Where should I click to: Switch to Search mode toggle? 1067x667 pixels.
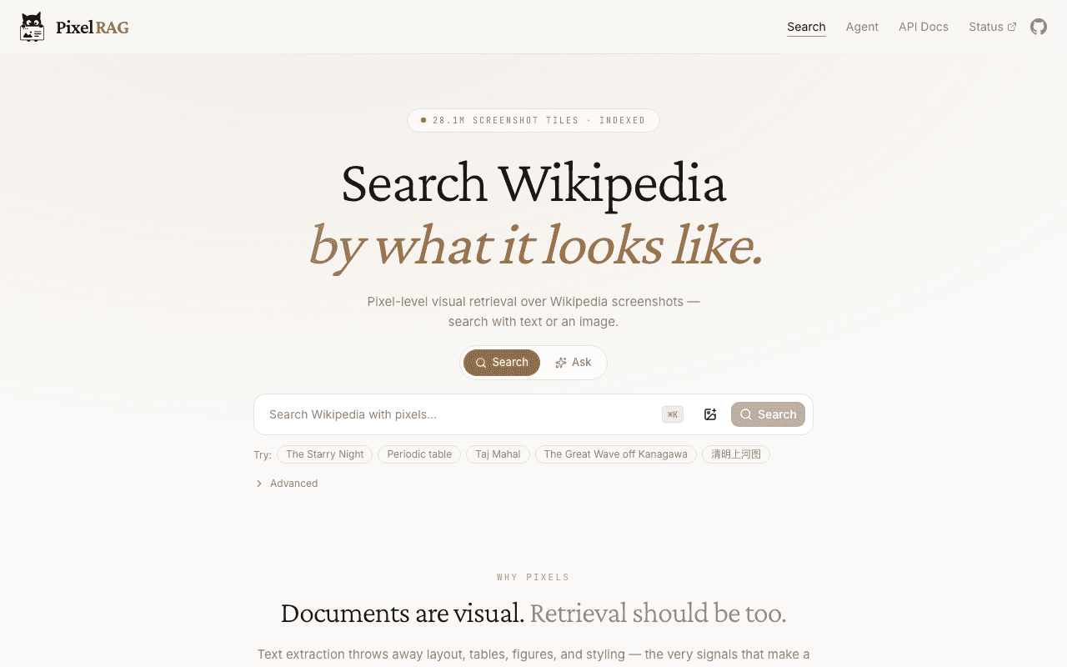(502, 363)
